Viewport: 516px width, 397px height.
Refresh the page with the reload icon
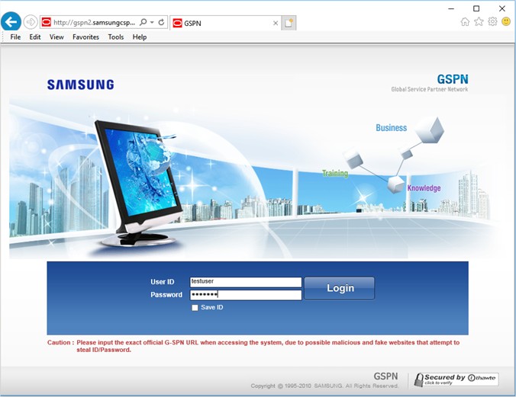click(161, 22)
